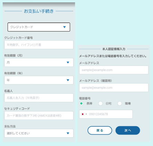This screenshot has width=153, height=146.
Task: Click the 次へ next button
Action: coord(128,130)
